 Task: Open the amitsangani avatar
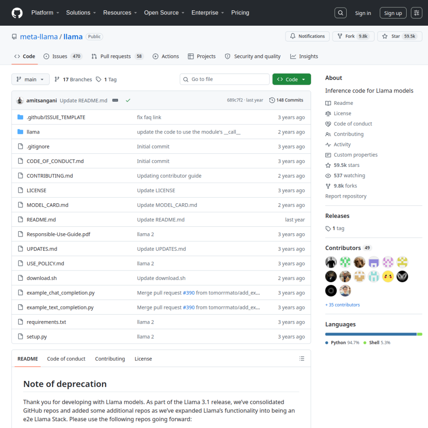click(x=20, y=100)
